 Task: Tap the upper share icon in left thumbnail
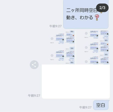(x=52, y=38)
